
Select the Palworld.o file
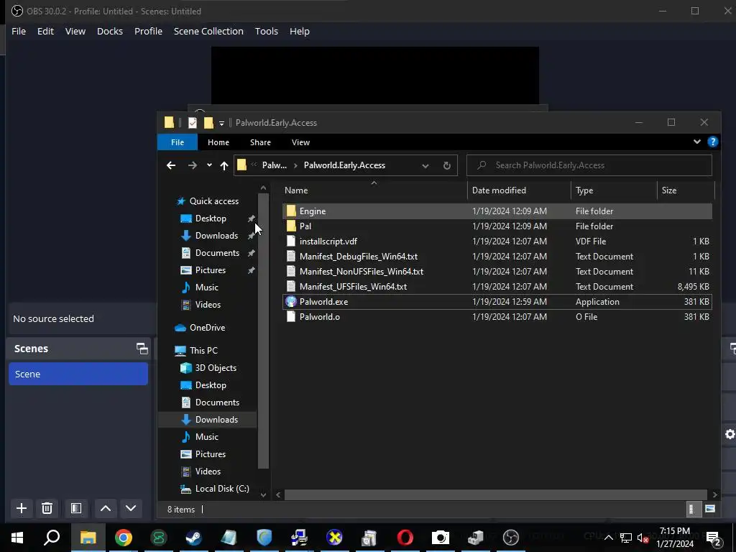tap(497, 317)
